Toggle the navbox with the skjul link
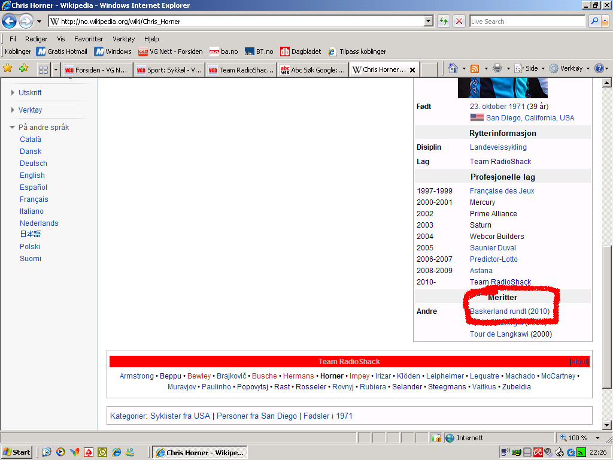613x460 pixels. (x=578, y=362)
